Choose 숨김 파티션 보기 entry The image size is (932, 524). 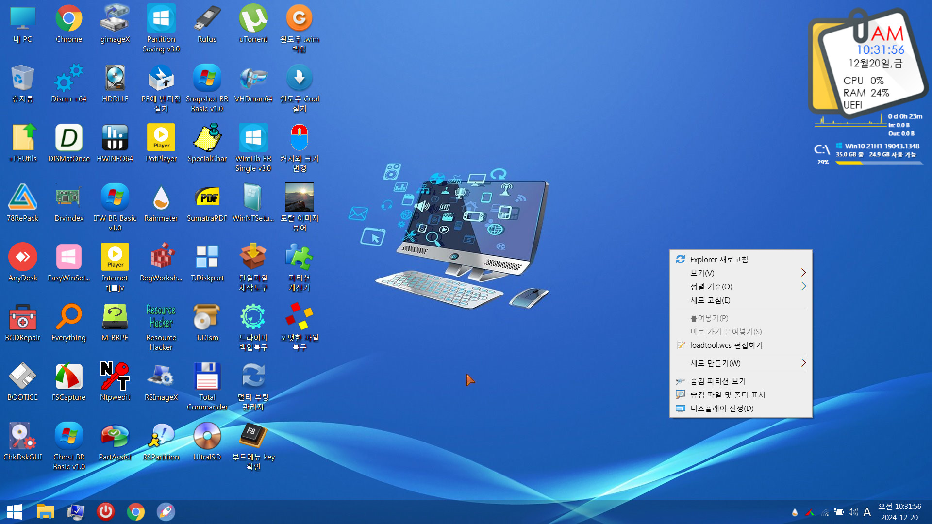741,381
